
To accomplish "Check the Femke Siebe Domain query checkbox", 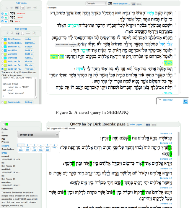I will click(2, 43).
